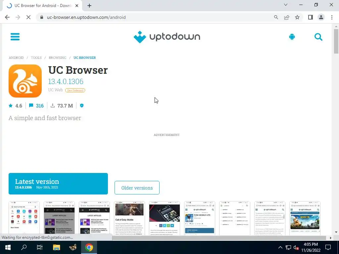Viewport: 339px width, 254px height.
Task: Open the PUBG MOBILE LITE screenshot thumbnail
Action: click(200, 218)
